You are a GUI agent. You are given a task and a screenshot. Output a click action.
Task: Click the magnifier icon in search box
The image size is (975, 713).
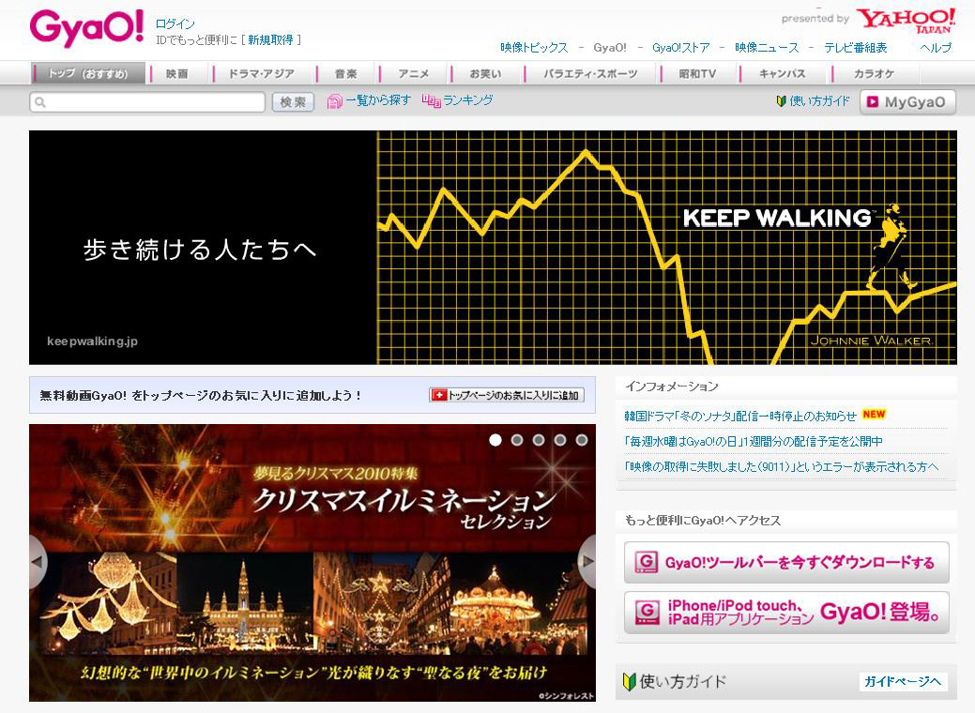pos(40,102)
